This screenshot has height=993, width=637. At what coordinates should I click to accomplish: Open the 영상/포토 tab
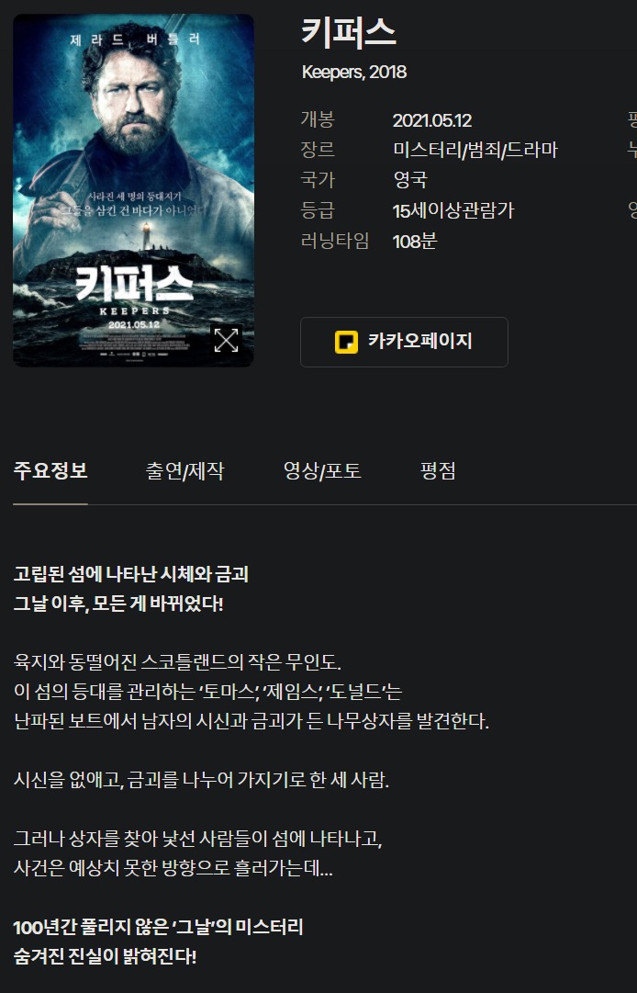322,471
